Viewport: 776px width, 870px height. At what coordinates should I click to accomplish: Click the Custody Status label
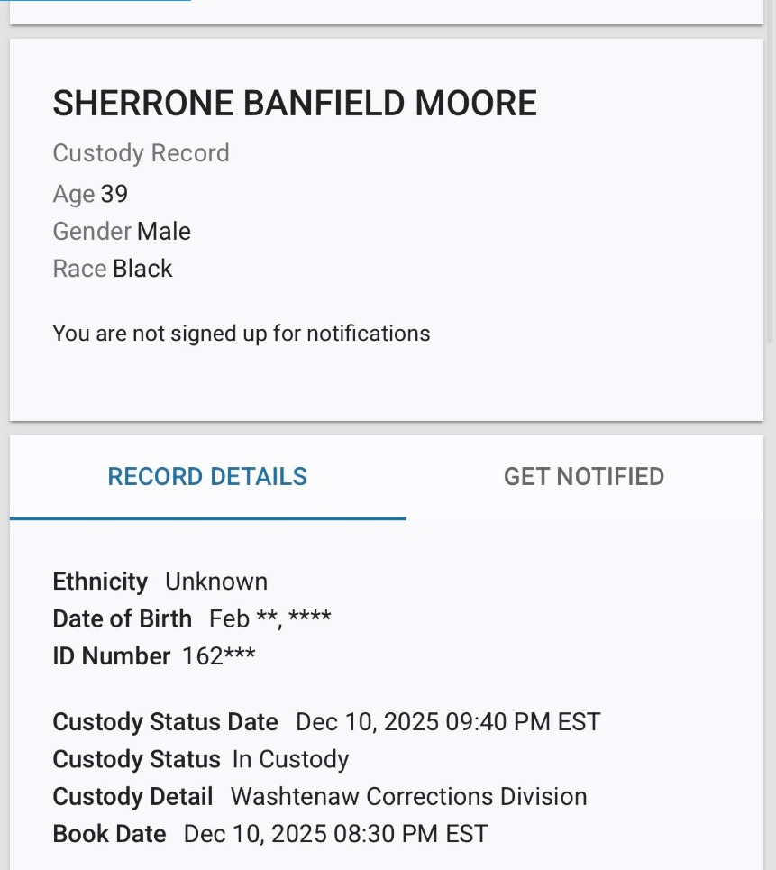pyautogui.click(x=136, y=759)
